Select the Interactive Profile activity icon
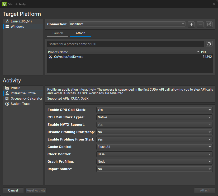 pyautogui.click(x=7, y=93)
